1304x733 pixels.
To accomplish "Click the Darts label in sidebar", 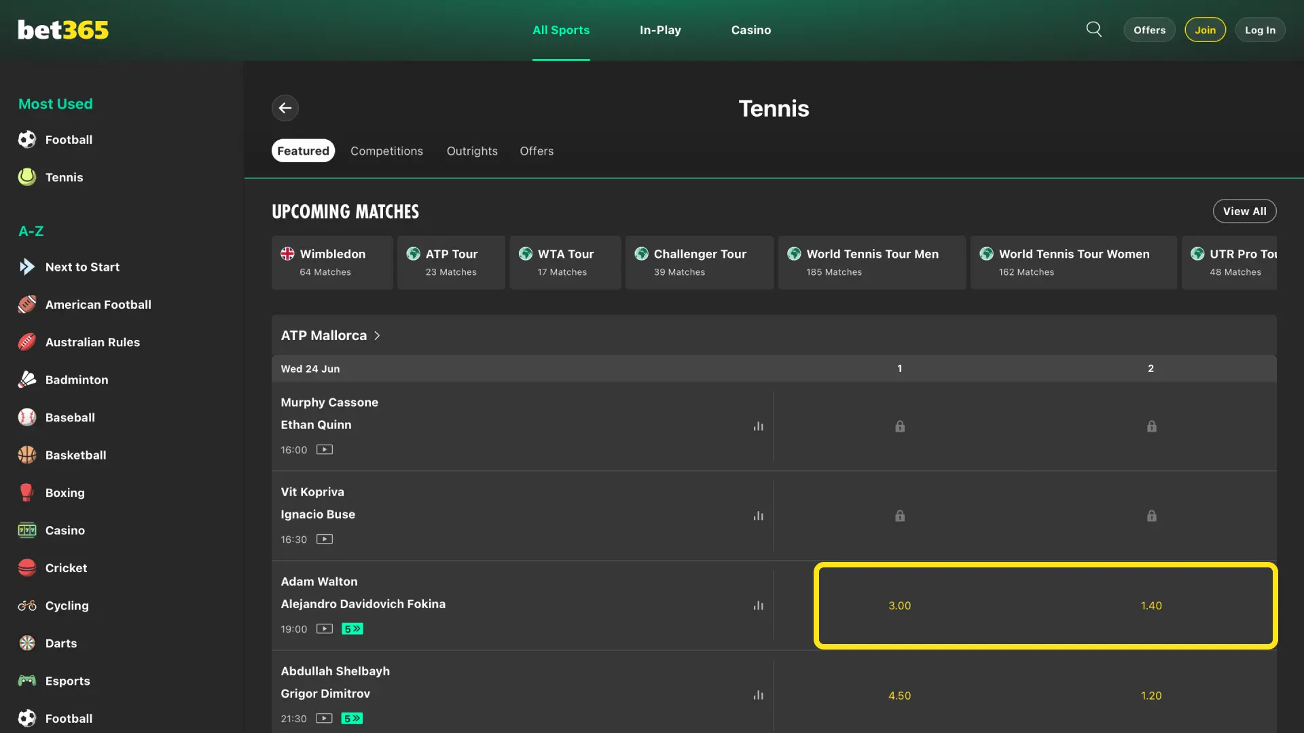I will click(x=61, y=643).
